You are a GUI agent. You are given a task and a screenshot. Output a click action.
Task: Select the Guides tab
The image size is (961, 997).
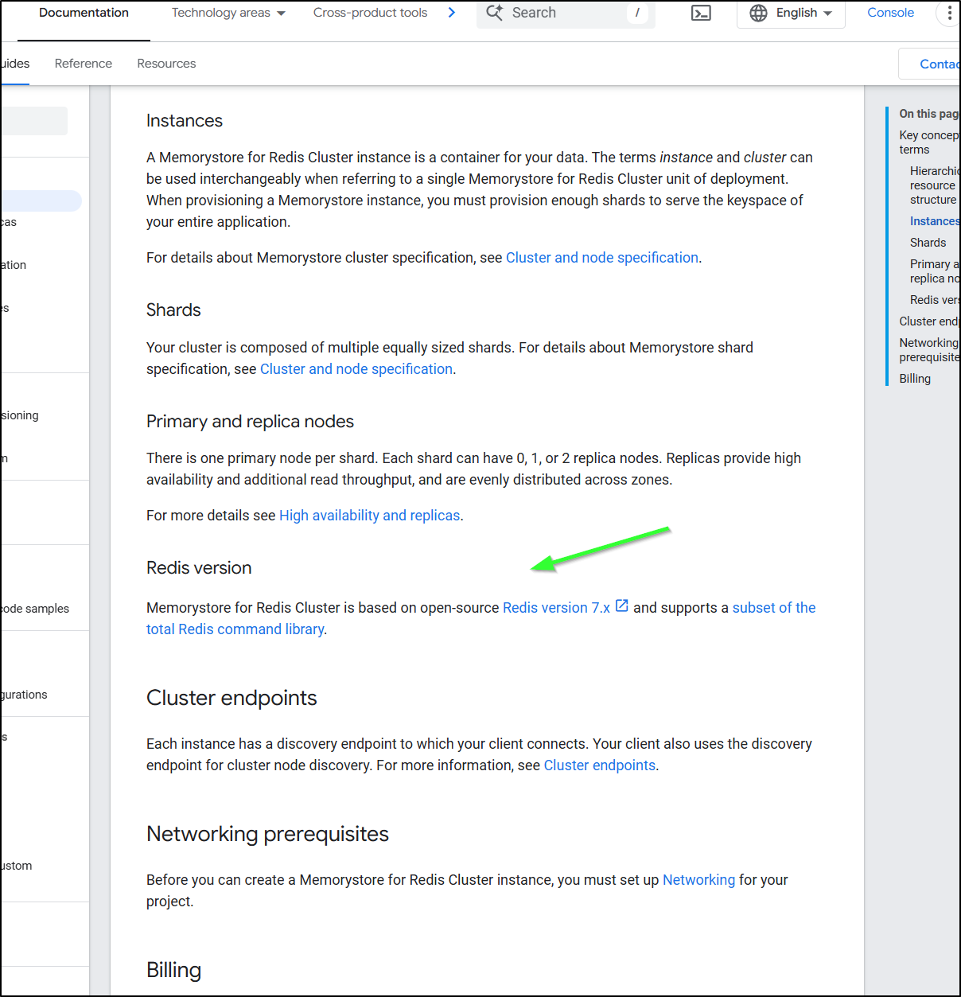[x=15, y=64]
